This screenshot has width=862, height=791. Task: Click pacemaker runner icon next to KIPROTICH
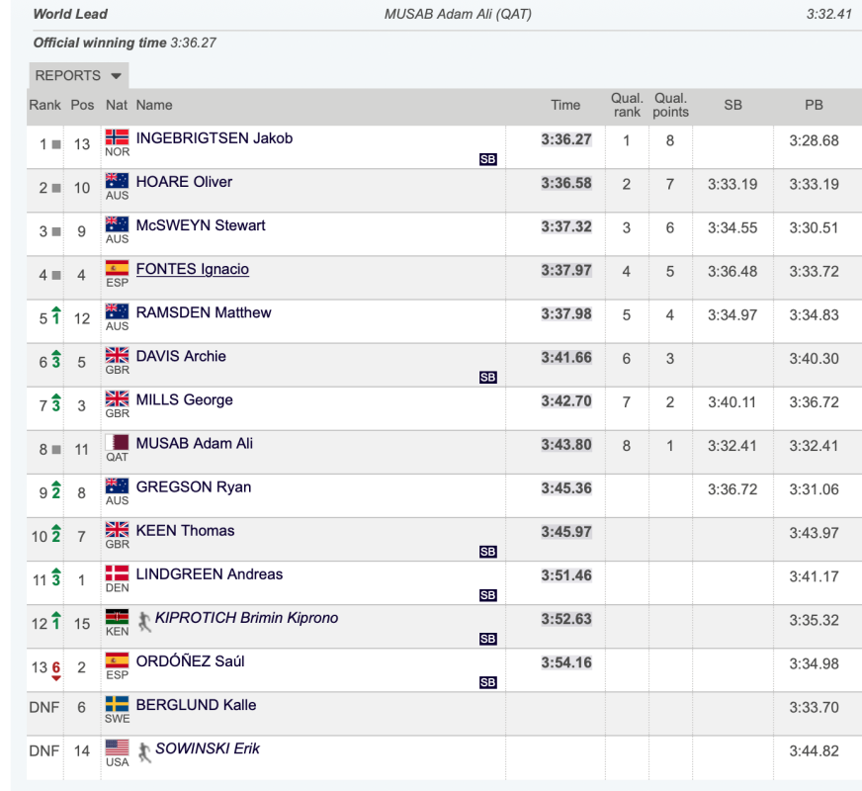pos(144,622)
